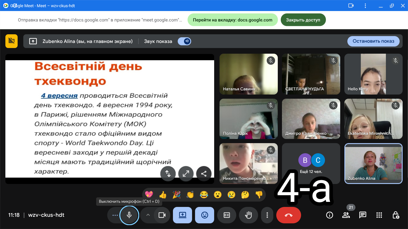Click the swap arrows icon on presentation

point(168,174)
